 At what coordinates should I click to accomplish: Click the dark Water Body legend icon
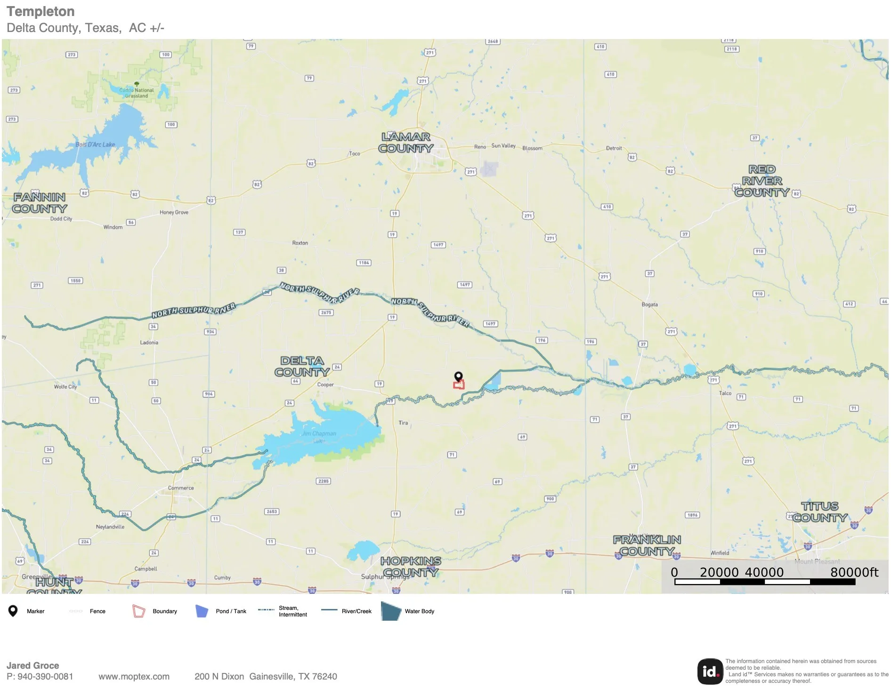pyautogui.click(x=391, y=611)
